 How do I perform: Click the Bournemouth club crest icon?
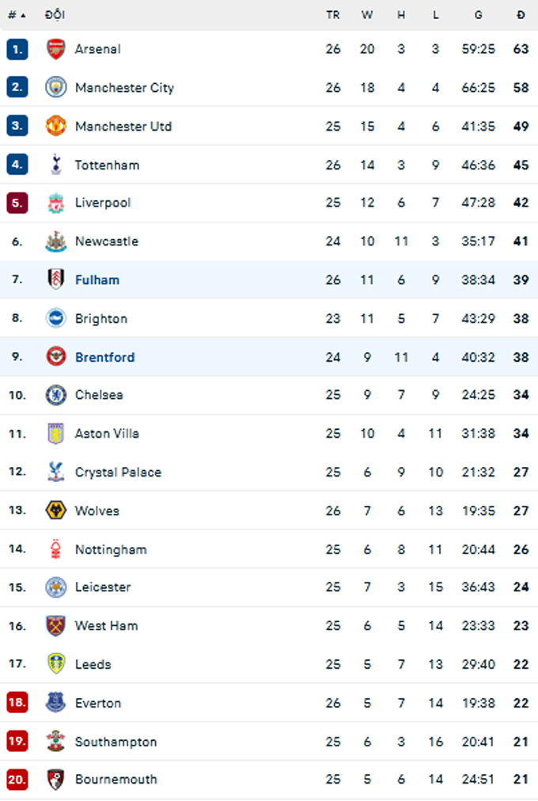pyautogui.click(x=56, y=780)
